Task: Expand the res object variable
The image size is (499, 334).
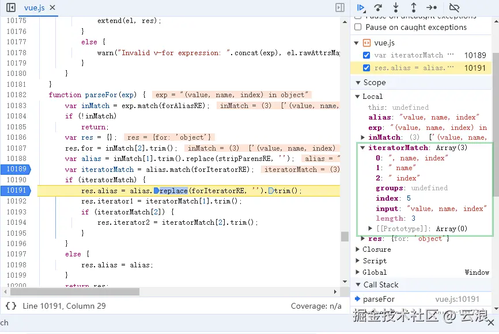Action: 363,239
